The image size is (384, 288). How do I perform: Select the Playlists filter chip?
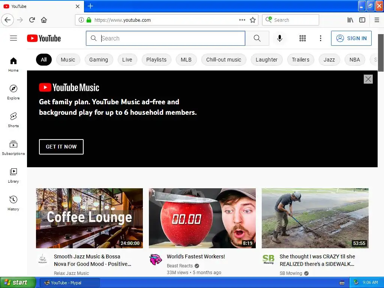(156, 60)
